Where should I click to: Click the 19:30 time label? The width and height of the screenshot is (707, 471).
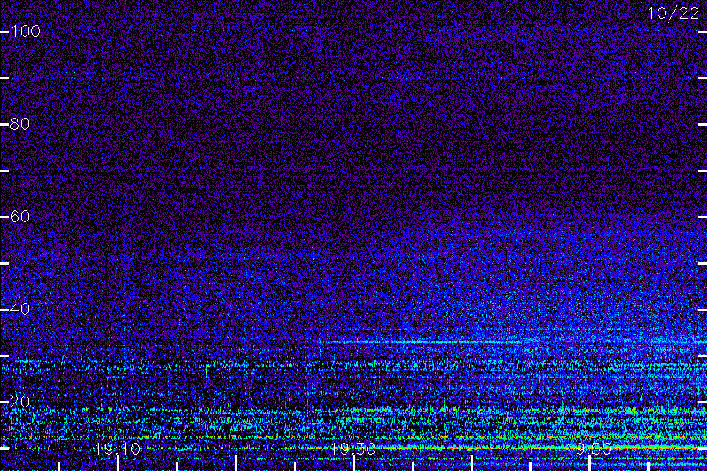point(353,448)
